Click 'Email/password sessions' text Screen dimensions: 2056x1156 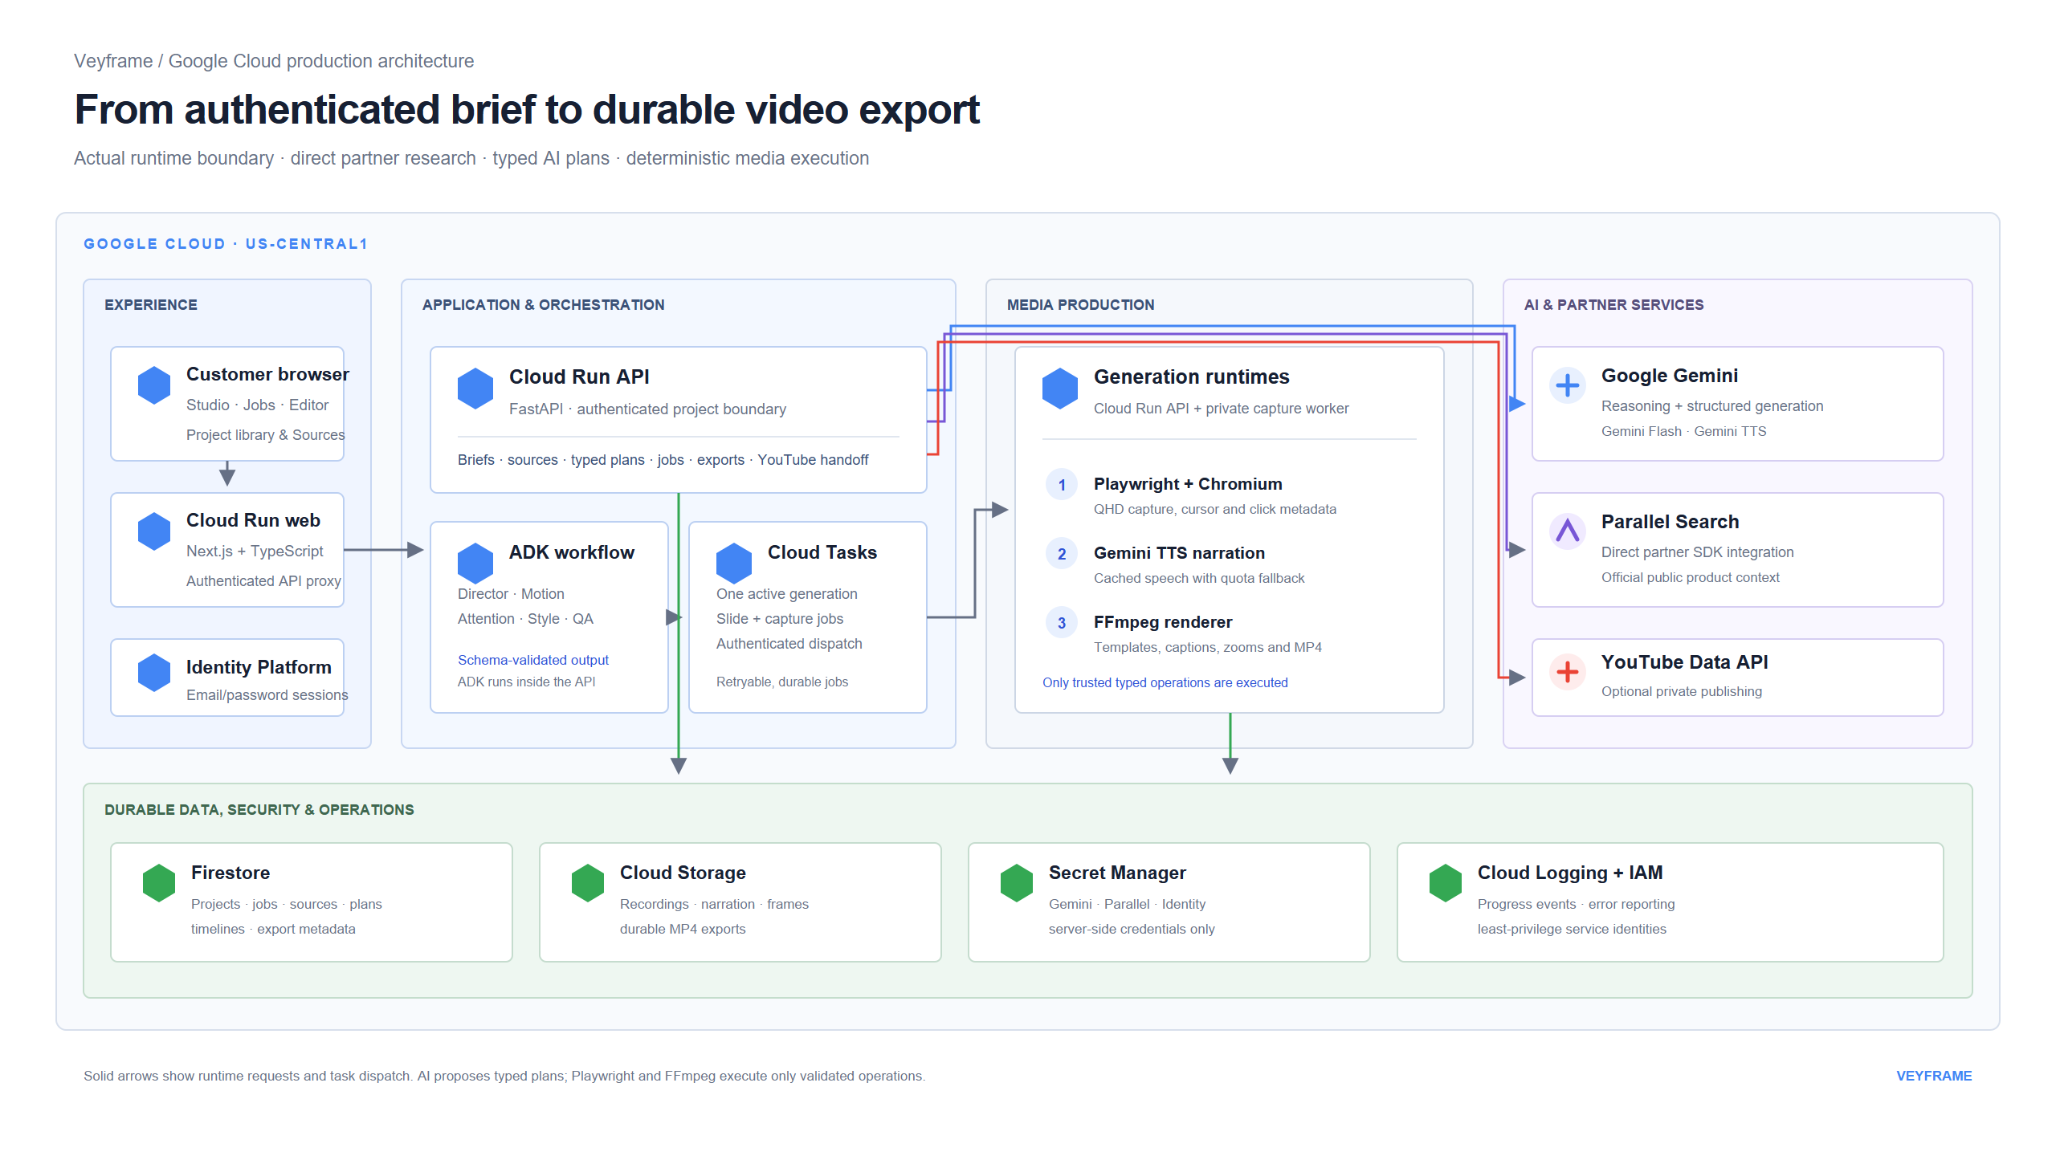click(x=267, y=695)
